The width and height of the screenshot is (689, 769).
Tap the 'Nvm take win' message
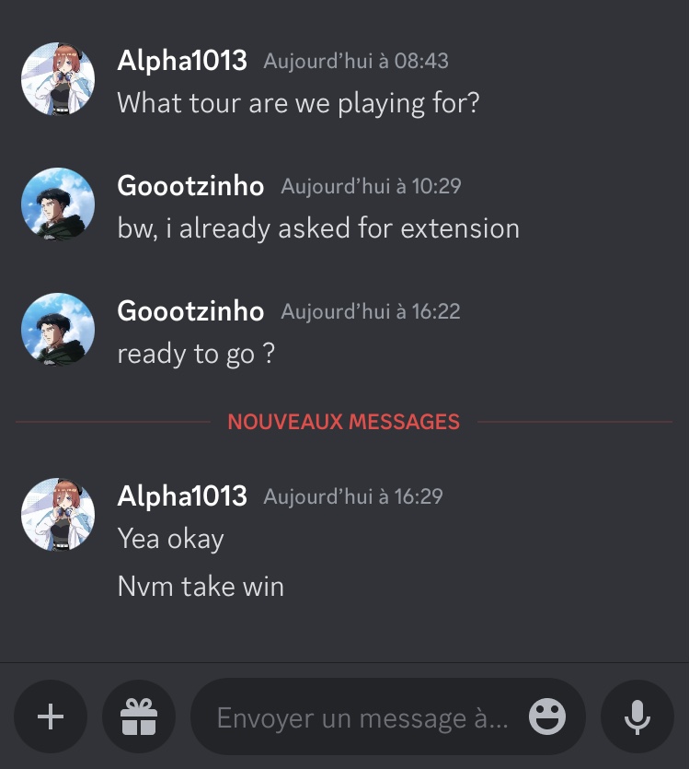pos(201,587)
